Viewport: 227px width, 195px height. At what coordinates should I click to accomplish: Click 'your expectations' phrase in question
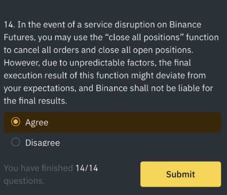[x=40, y=89]
